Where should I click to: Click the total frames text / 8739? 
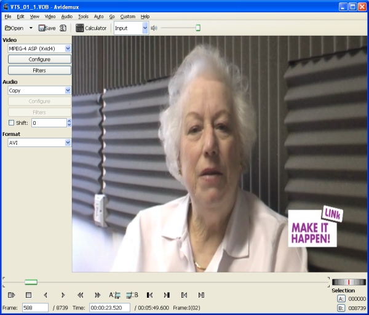click(x=60, y=308)
